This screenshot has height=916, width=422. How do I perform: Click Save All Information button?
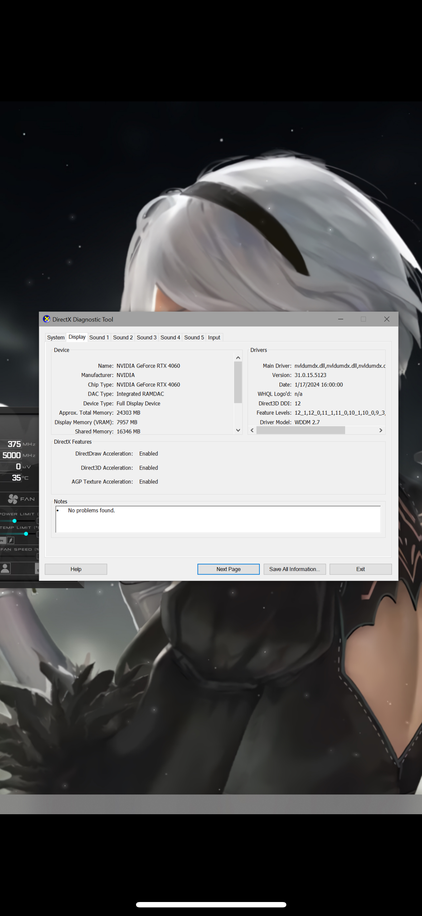pyautogui.click(x=295, y=569)
